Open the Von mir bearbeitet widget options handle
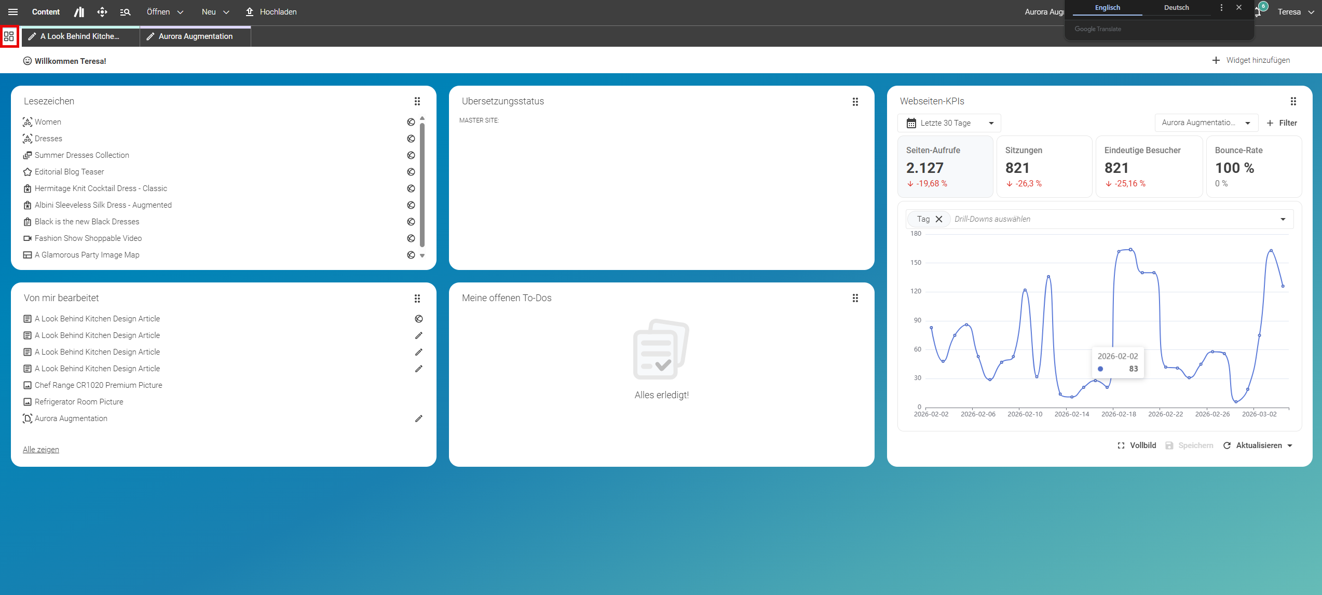 417,299
